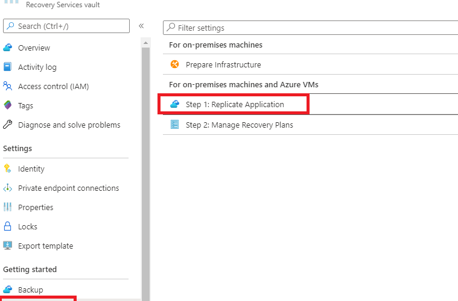Screen dimensions: 458x301
Task: Open the Diagnose and solve problems wrench icon
Action: pos(8,125)
